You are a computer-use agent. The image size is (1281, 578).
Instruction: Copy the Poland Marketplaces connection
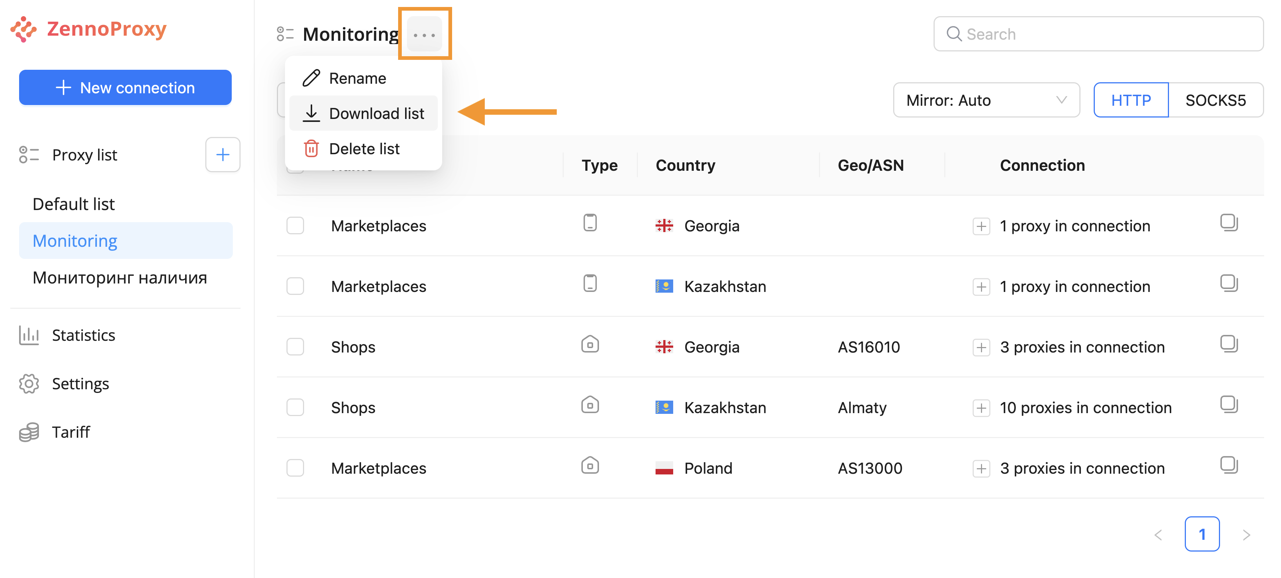[x=1228, y=465]
